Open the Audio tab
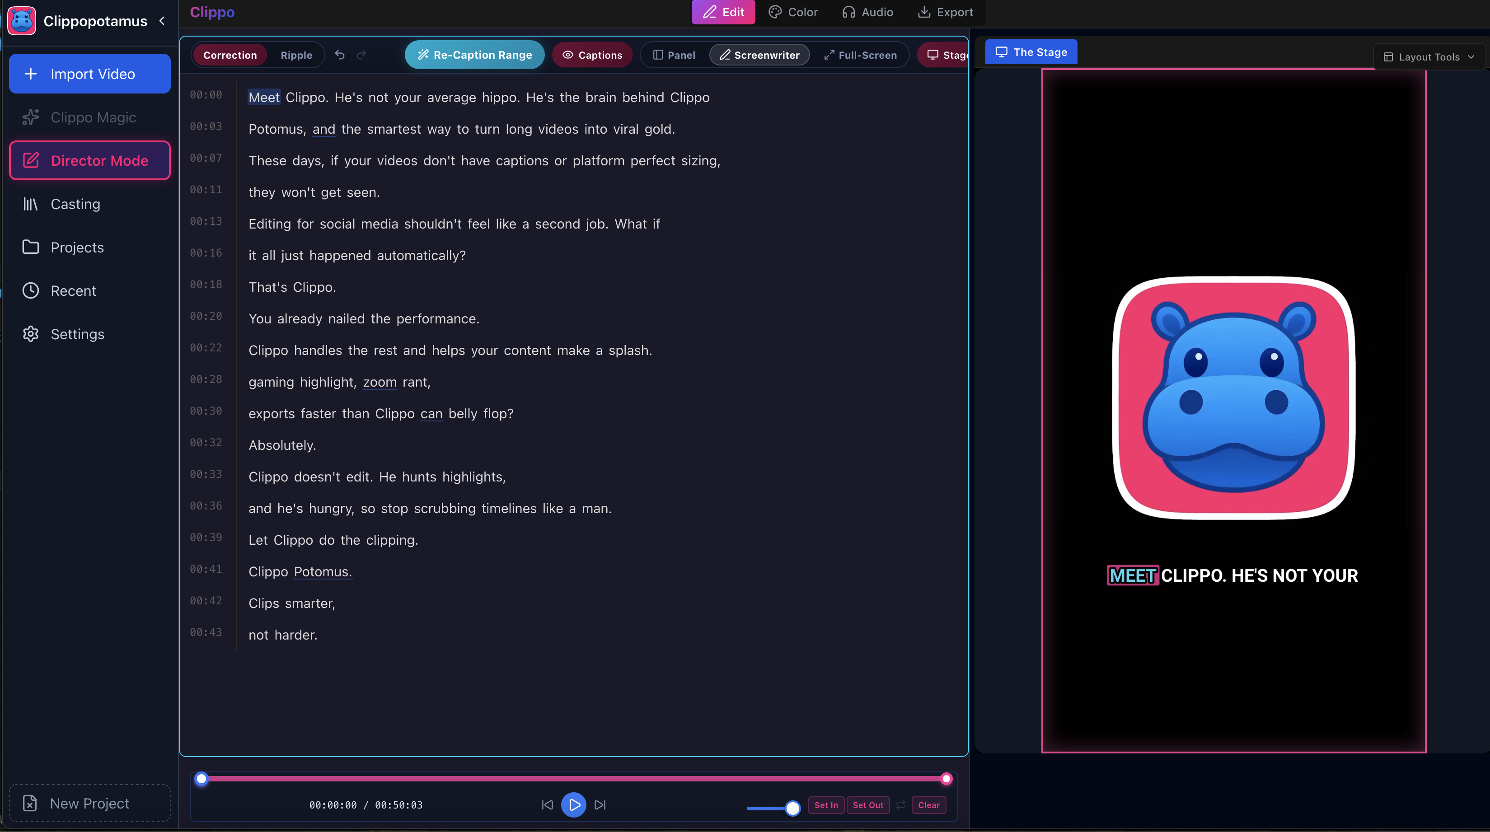 tap(867, 12)
